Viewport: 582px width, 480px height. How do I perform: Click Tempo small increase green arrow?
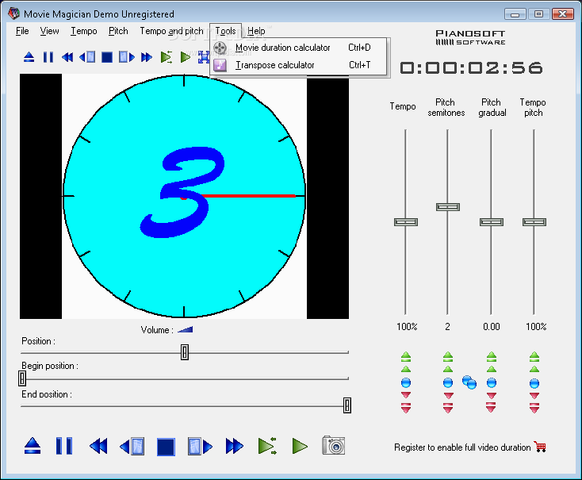[406, 369]
